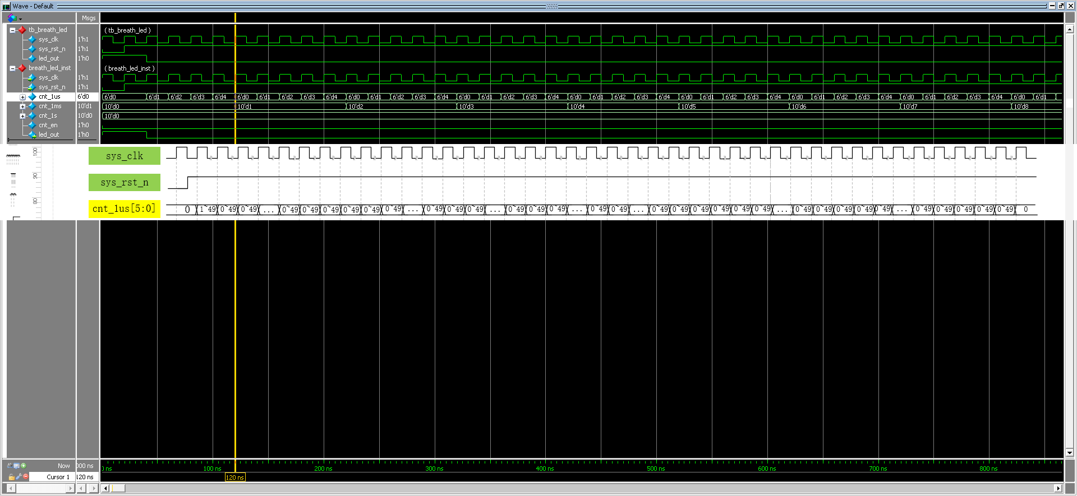Image resolution: width=1077 pixels, height=496 pixels.
Task: Select sys_rst_n under breath_led_inst
Action: pos(52,87)
